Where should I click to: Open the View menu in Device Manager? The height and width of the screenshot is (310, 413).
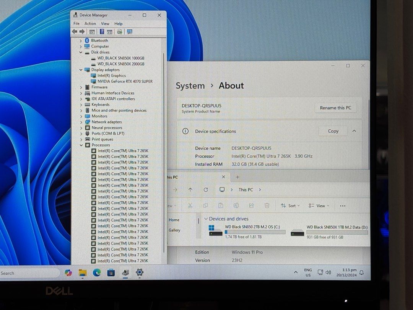tap(105, 23)
